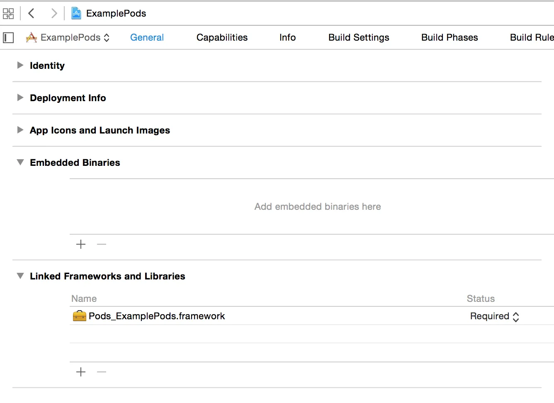Image resolution: width=554 pixels, height=403 pixels.
Task: Switch to the Info tab
Action: 287,38
